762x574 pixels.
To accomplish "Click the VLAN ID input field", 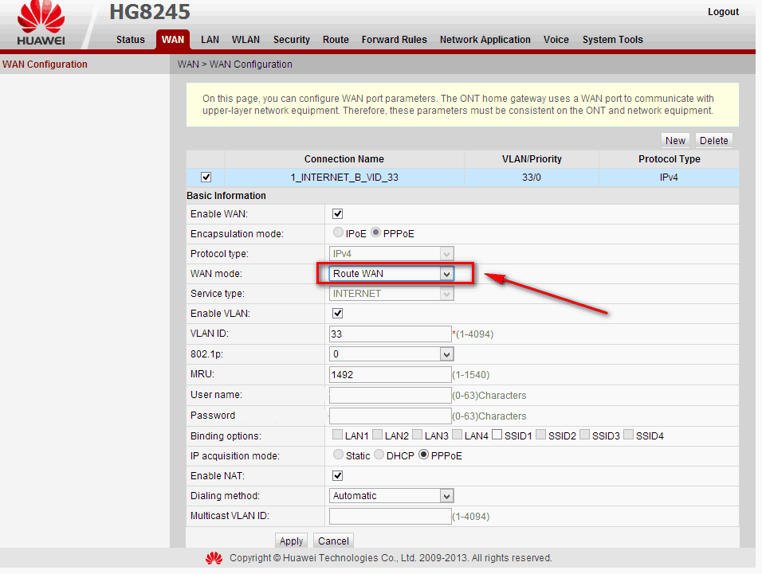I will (390, 334).
